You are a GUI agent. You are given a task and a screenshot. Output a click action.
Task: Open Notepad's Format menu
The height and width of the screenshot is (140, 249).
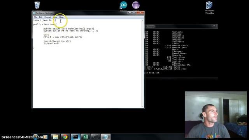(x=47, y=17)
